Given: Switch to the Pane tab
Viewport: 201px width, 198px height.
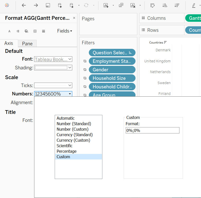Looking at the screenshot, I should (27, 44).
